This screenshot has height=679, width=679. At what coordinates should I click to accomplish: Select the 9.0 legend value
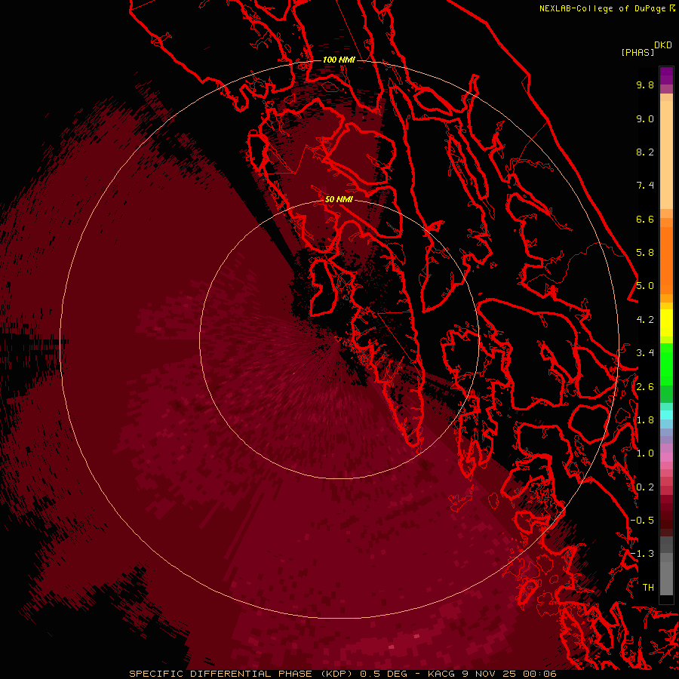click(645, 118)
